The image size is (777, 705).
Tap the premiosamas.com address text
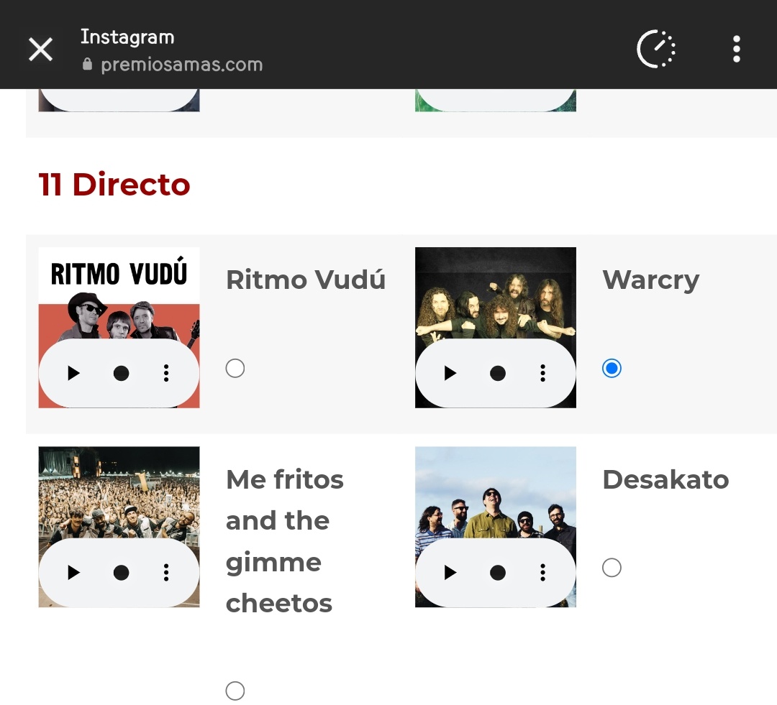[x=181, y=65]
